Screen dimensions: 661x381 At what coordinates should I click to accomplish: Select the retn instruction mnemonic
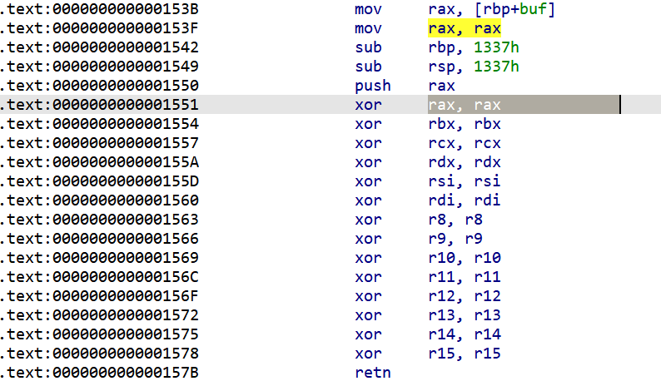click(x=373, y=373)
